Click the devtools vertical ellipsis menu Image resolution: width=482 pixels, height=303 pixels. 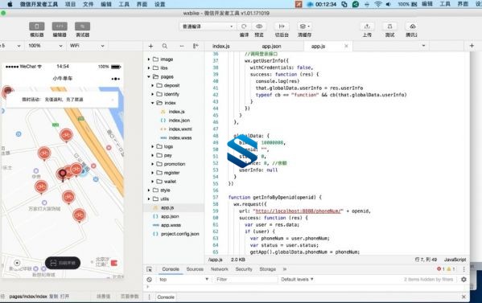tap(463, 269)
